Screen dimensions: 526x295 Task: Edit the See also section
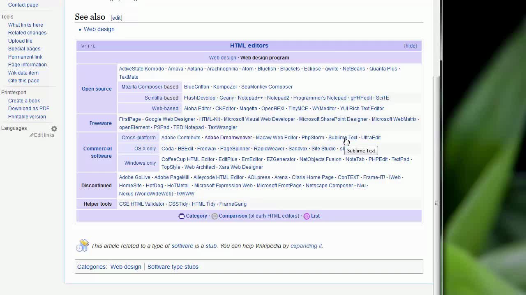(x=116, y=18)
